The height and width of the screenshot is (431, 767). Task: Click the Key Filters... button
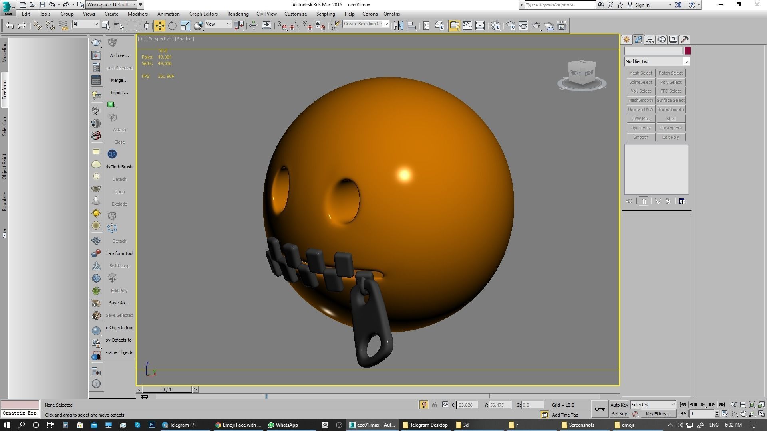(658, 414)
